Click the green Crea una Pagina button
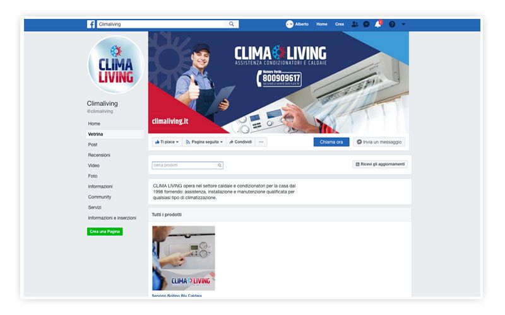The image size is (505, 315). click(x=105, y=231)
